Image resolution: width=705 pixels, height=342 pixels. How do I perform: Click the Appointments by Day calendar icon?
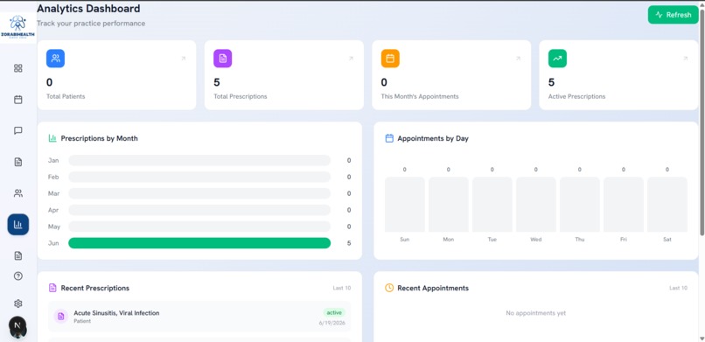pos(389,138)
